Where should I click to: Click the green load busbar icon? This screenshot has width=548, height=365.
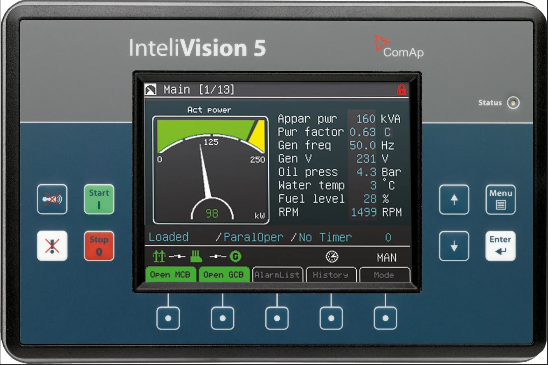coord(196,257)
